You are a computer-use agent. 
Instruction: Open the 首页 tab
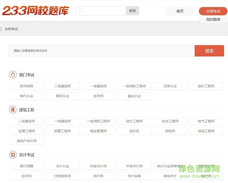pos(180,11)
